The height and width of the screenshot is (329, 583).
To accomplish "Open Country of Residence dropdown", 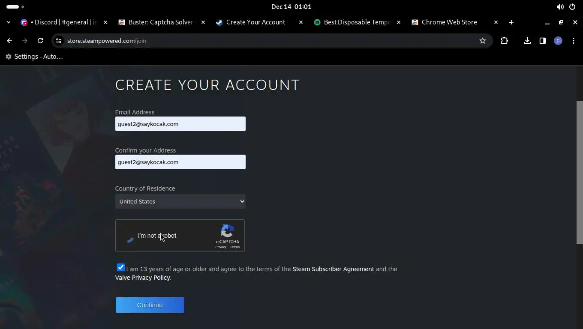I will click(180, 201).
